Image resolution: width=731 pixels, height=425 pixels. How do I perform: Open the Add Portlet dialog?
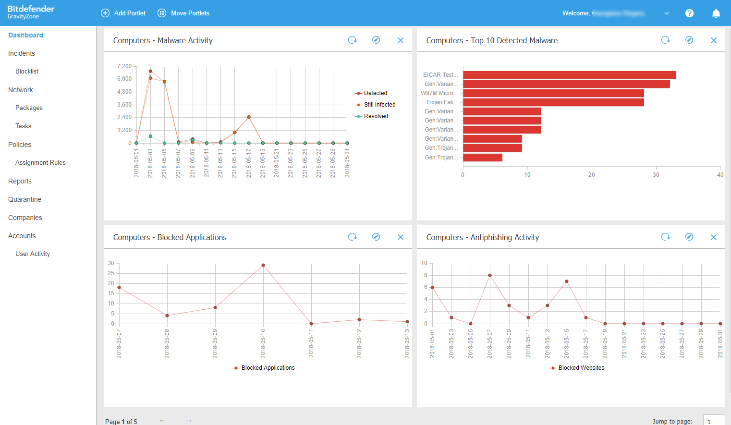(x=123, y=13)
